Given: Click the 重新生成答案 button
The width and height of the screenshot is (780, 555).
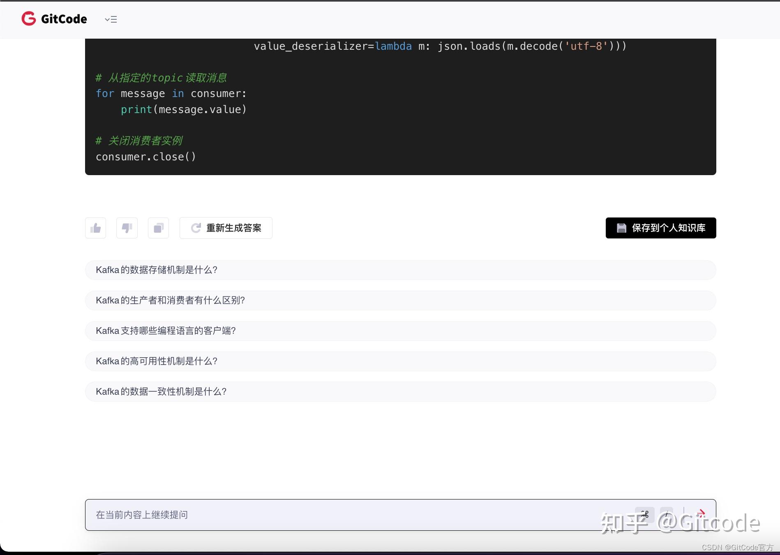Looking at the screenshot, I should click(226, 228).
